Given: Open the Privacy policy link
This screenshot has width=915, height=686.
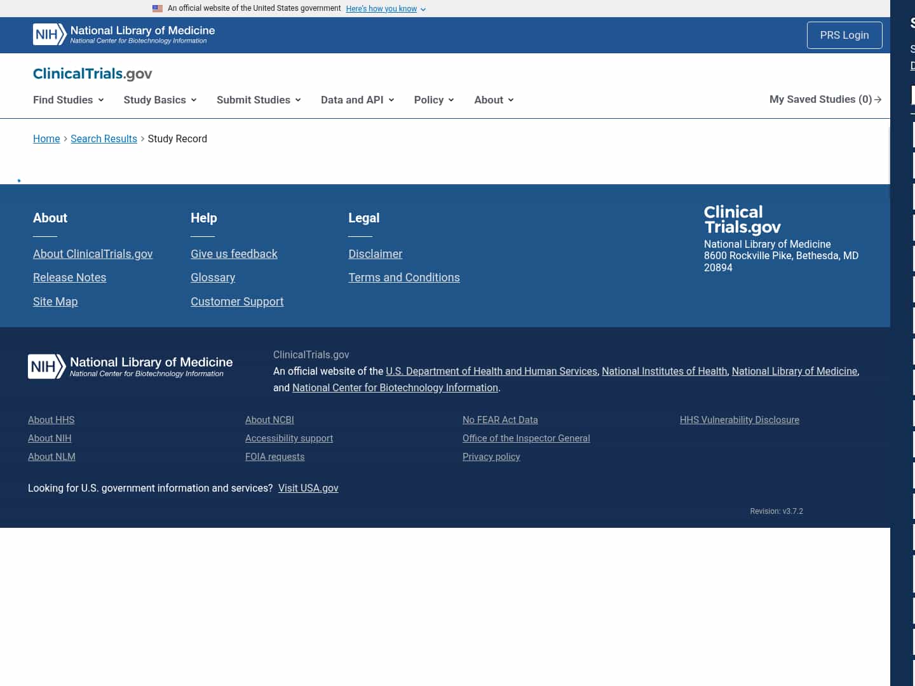Looking at the screenshot, I should pos(491,457).
